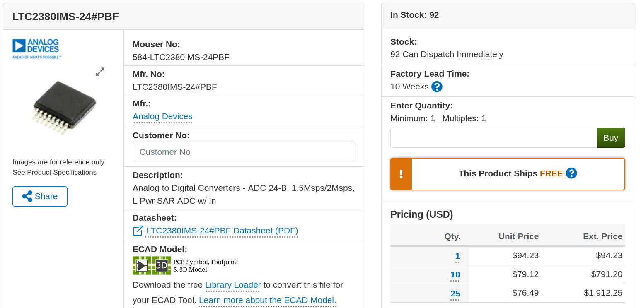Click the '10 Weeks' lead time text

(x=409, y=87)
